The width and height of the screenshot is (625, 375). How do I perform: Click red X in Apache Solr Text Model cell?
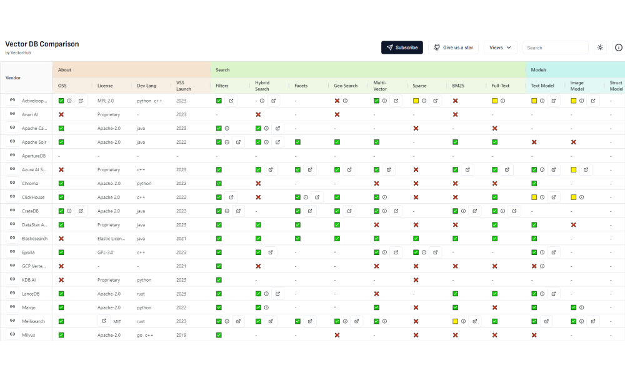pos(534,142)
